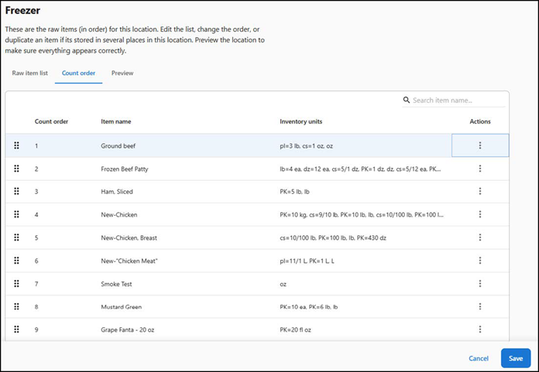Click drag handle for Frozen Beef Patty
Image resolution: width=539 pixels, height=372 pixels.
point(16,169)
